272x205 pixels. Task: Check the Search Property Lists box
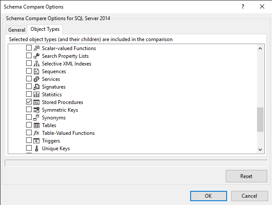29,56
